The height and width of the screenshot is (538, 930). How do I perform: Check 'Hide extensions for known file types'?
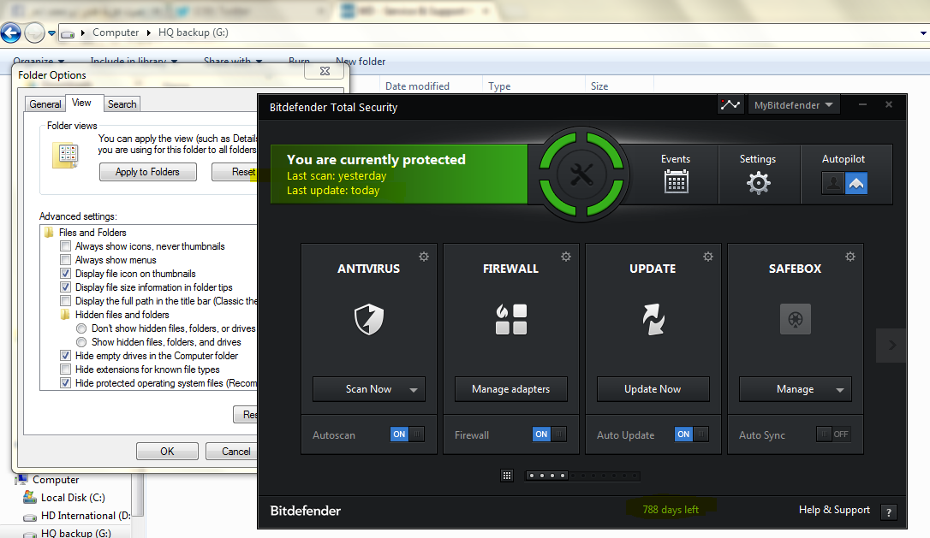65,370
